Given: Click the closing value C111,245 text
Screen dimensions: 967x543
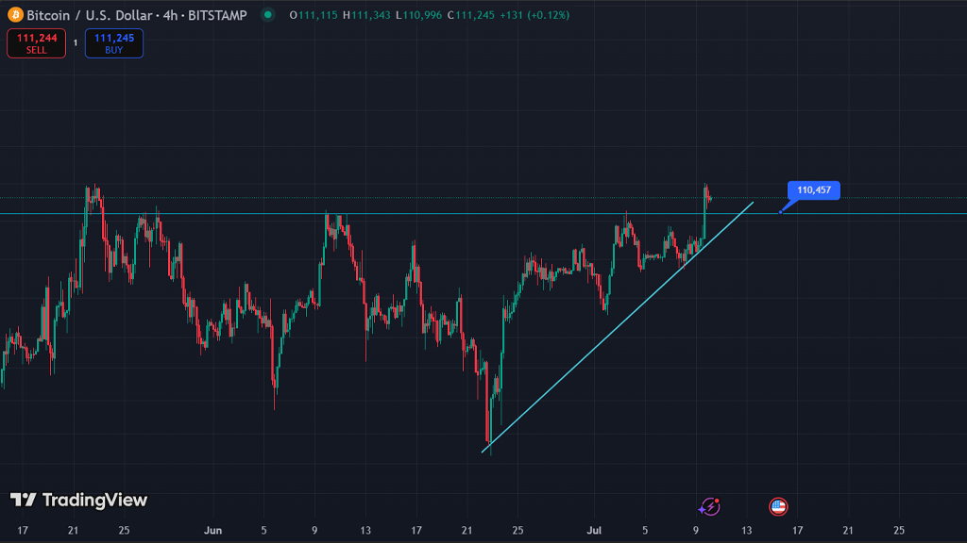Looking at the screenshot, I should coord(470,15).
